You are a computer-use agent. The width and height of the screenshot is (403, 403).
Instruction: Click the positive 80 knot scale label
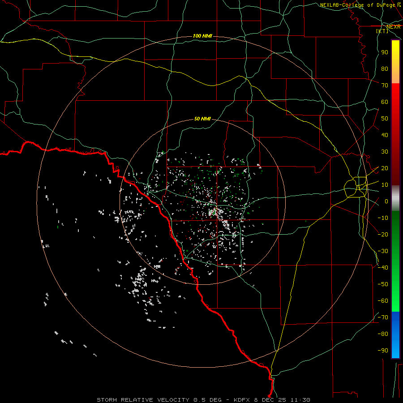[x=385, y=69]
